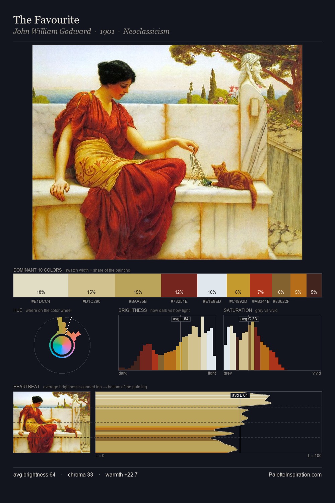Viewport: 335px width, 503px height.
Task: Click the 'grey vs vivid' caption
Action: pyautogui.click(x=266, y=311)
